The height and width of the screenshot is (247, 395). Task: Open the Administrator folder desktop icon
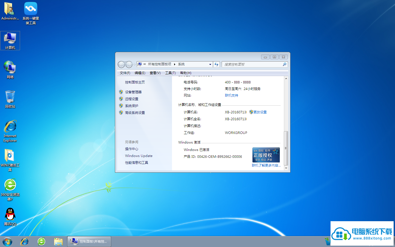tap(10, 12)
